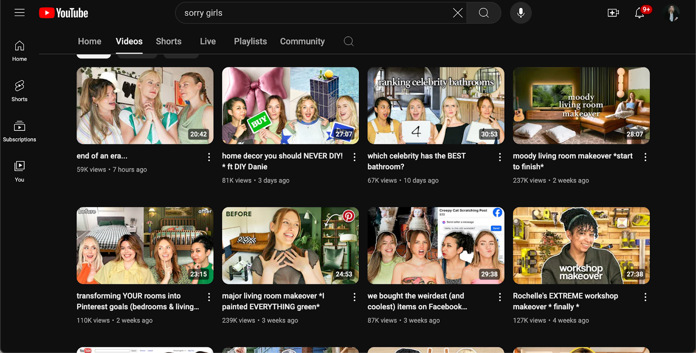Click title 'moody living room makeover *start to finish*'
This screenshot has width=696, height=353.
[x=572, y=161]
